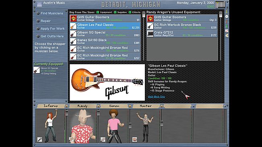
Task: Click the 'Monday, January 3, 2000' date
Action: tap(195, 3)
